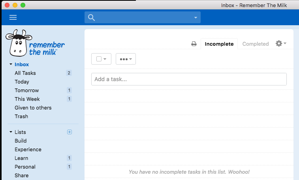The image size is (299, 180).
Task: Open the search options dropdown arrow
Action: (196, 17)
